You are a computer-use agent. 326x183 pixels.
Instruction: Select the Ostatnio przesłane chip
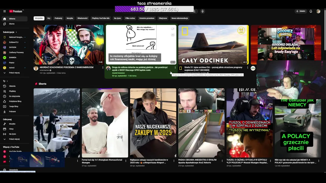coord(147,18)
